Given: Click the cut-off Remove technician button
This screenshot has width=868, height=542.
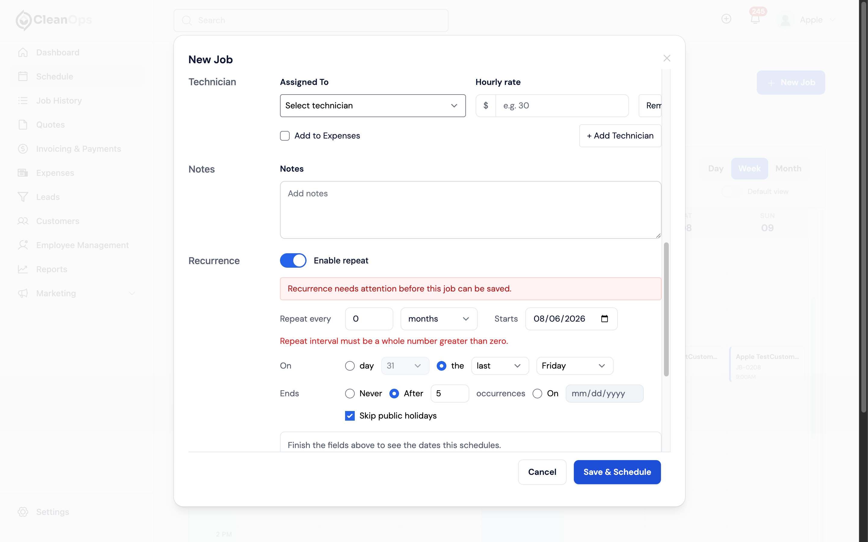Looking at the screenshot, I should point(650,106).
